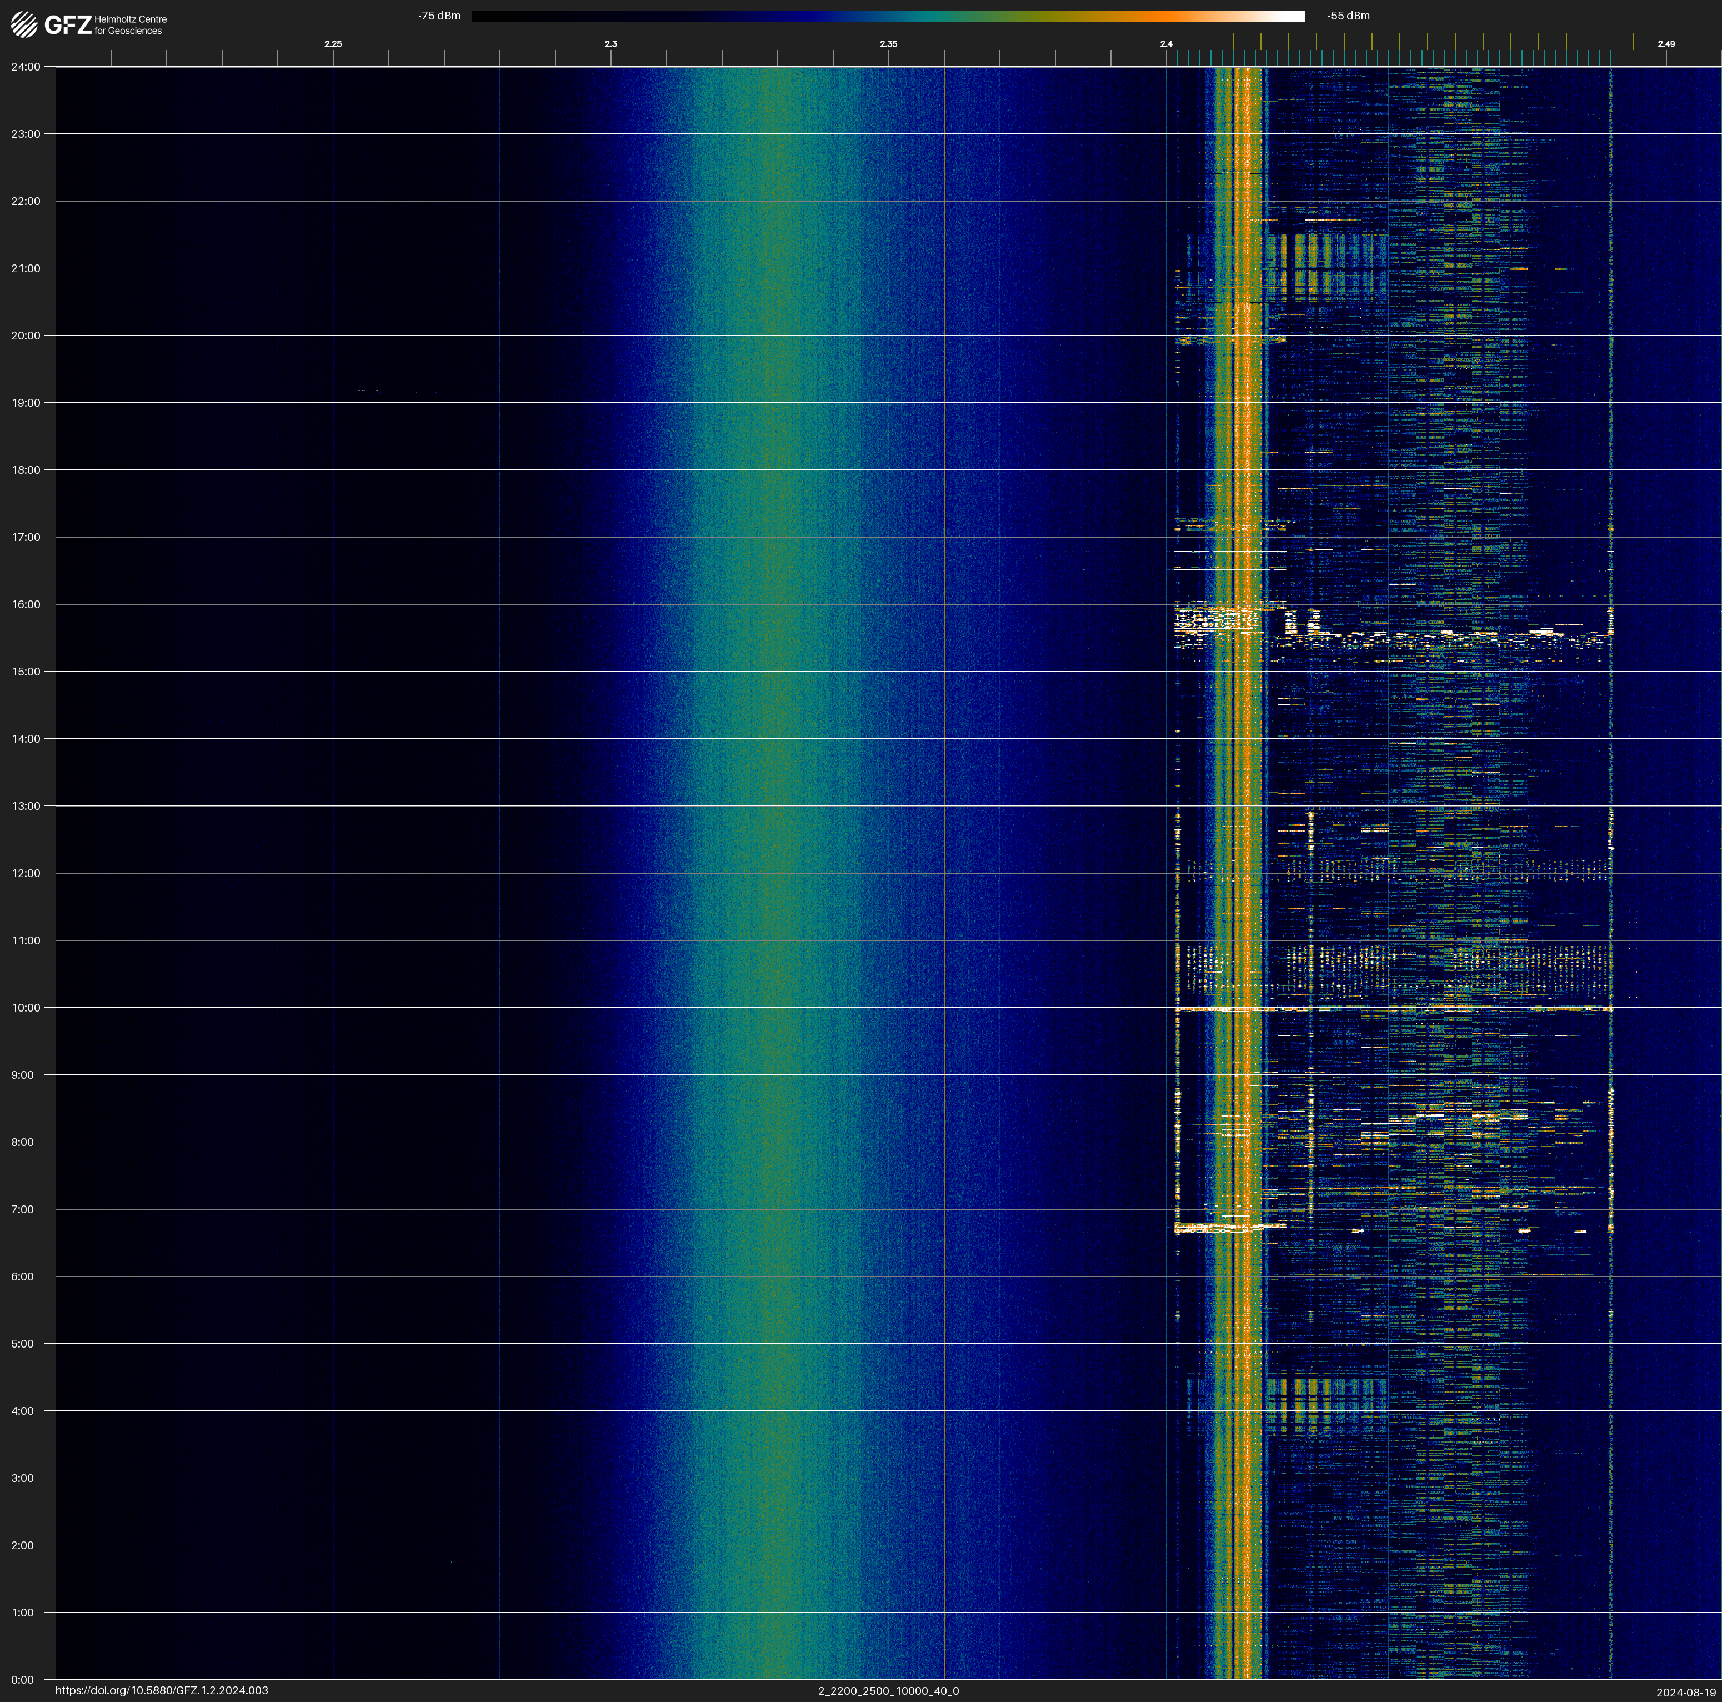This screenshot has width=1722, height=1702.
Task: Click the 7:00 time axis label
Action: click(x=23, y=1209)
